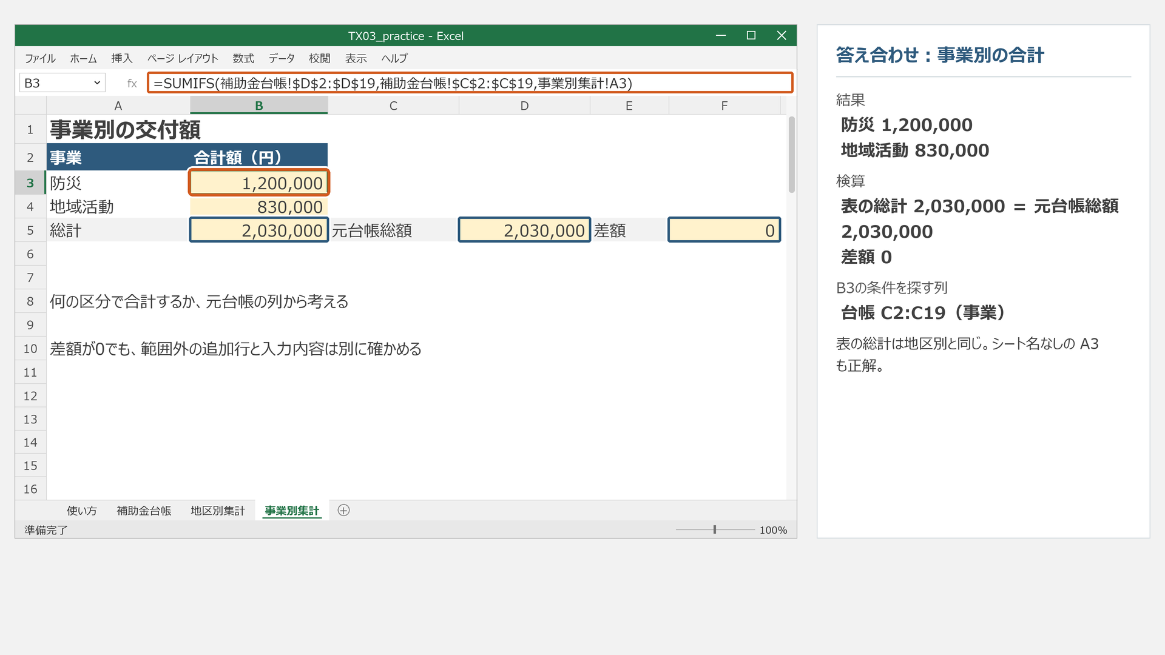Screen dimensions: 1165x655
Task: Select row 10 header
Action: click(x=30, y=349)
